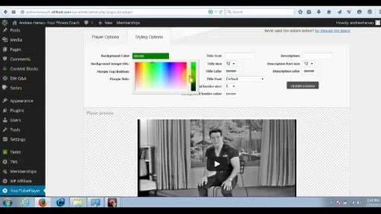
Task: Click + New in the admin bar
Action: [105, 23]
